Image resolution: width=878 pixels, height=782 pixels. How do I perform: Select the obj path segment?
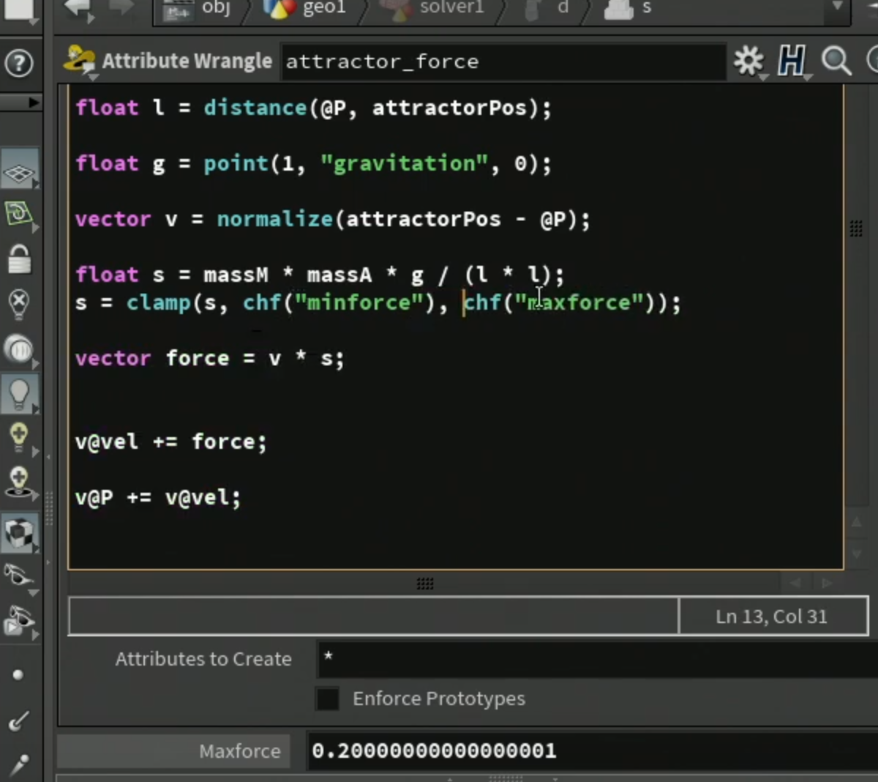tap(198, 9)
